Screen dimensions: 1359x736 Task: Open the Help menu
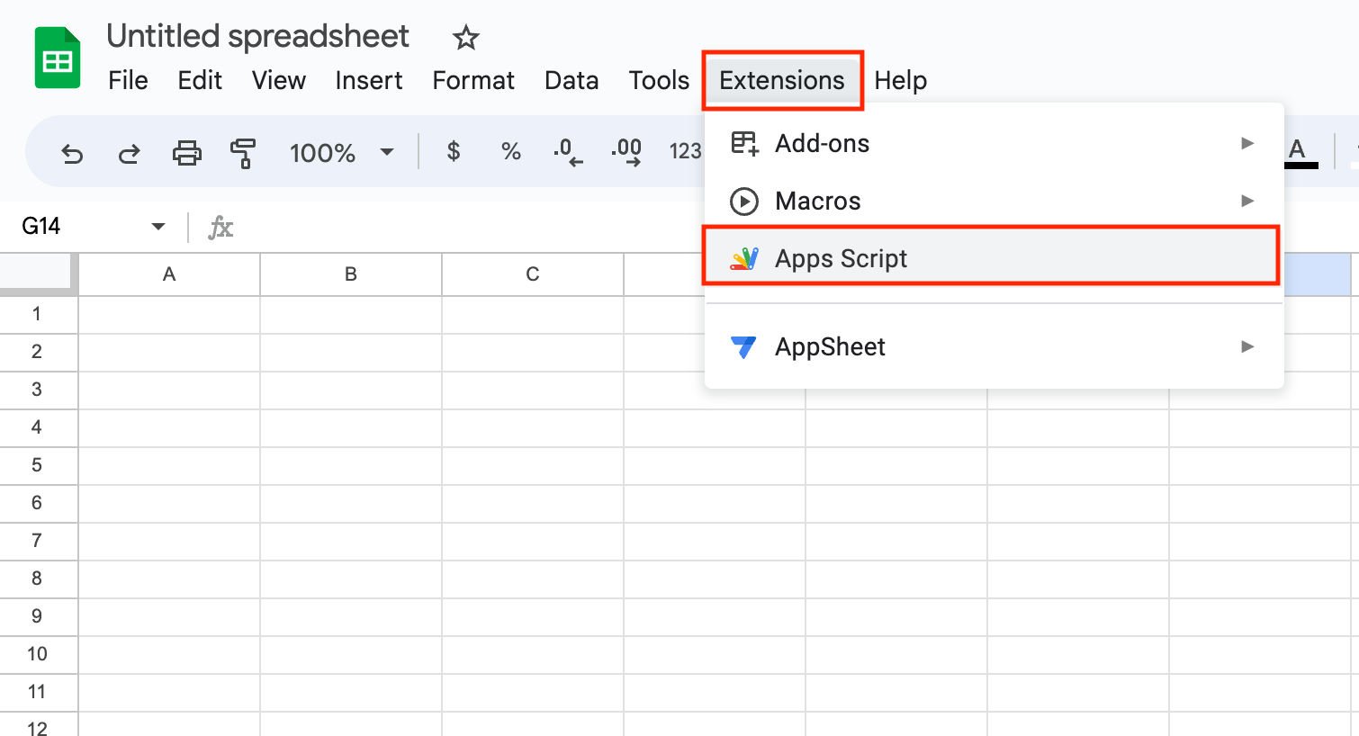(900, 81)
